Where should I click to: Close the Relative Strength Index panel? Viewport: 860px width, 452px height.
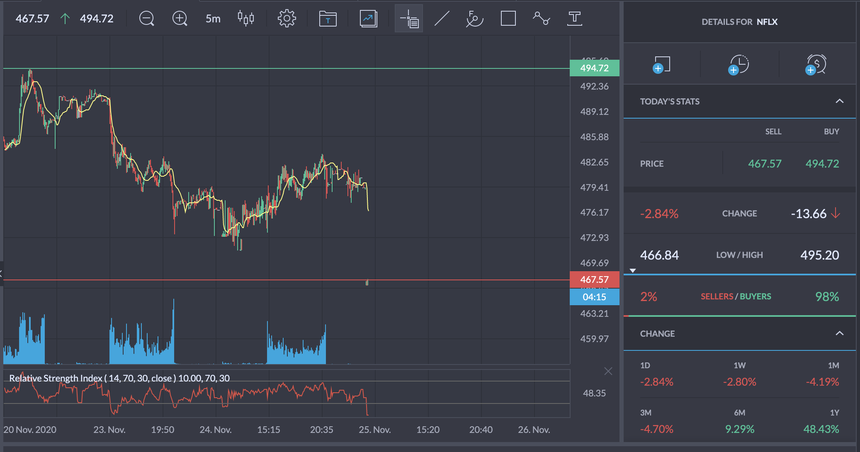pos(608,371)
